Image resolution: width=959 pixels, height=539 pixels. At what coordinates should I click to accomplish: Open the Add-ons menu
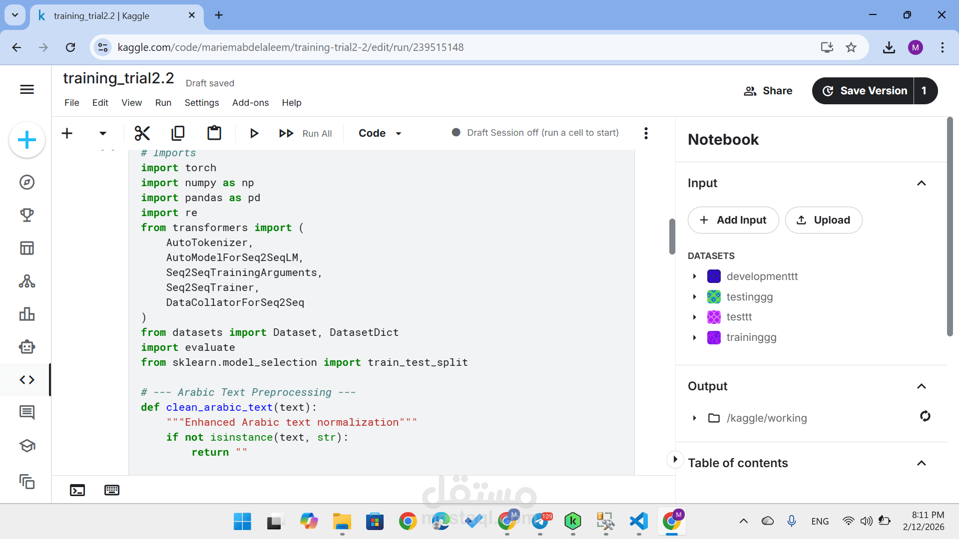(x=250, y=103)
